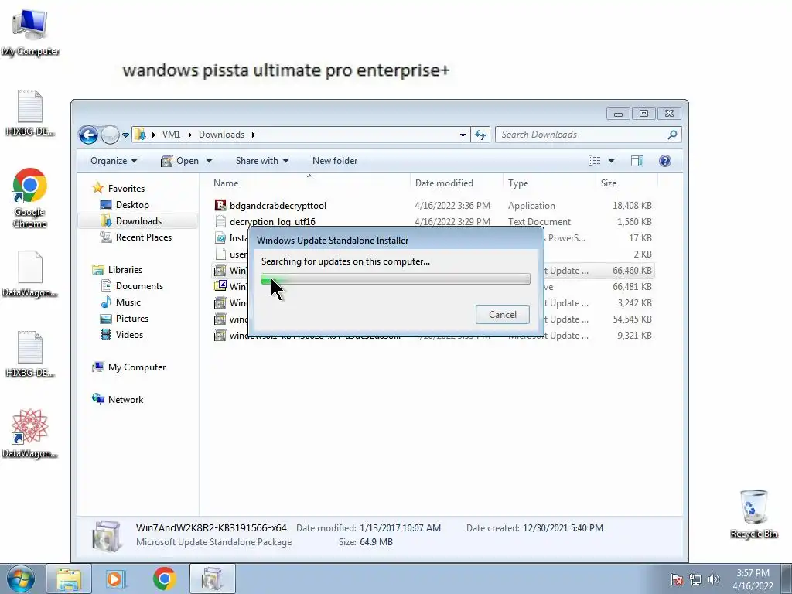Expand breadcrumb arrow after Downloads

coord(253,135)
